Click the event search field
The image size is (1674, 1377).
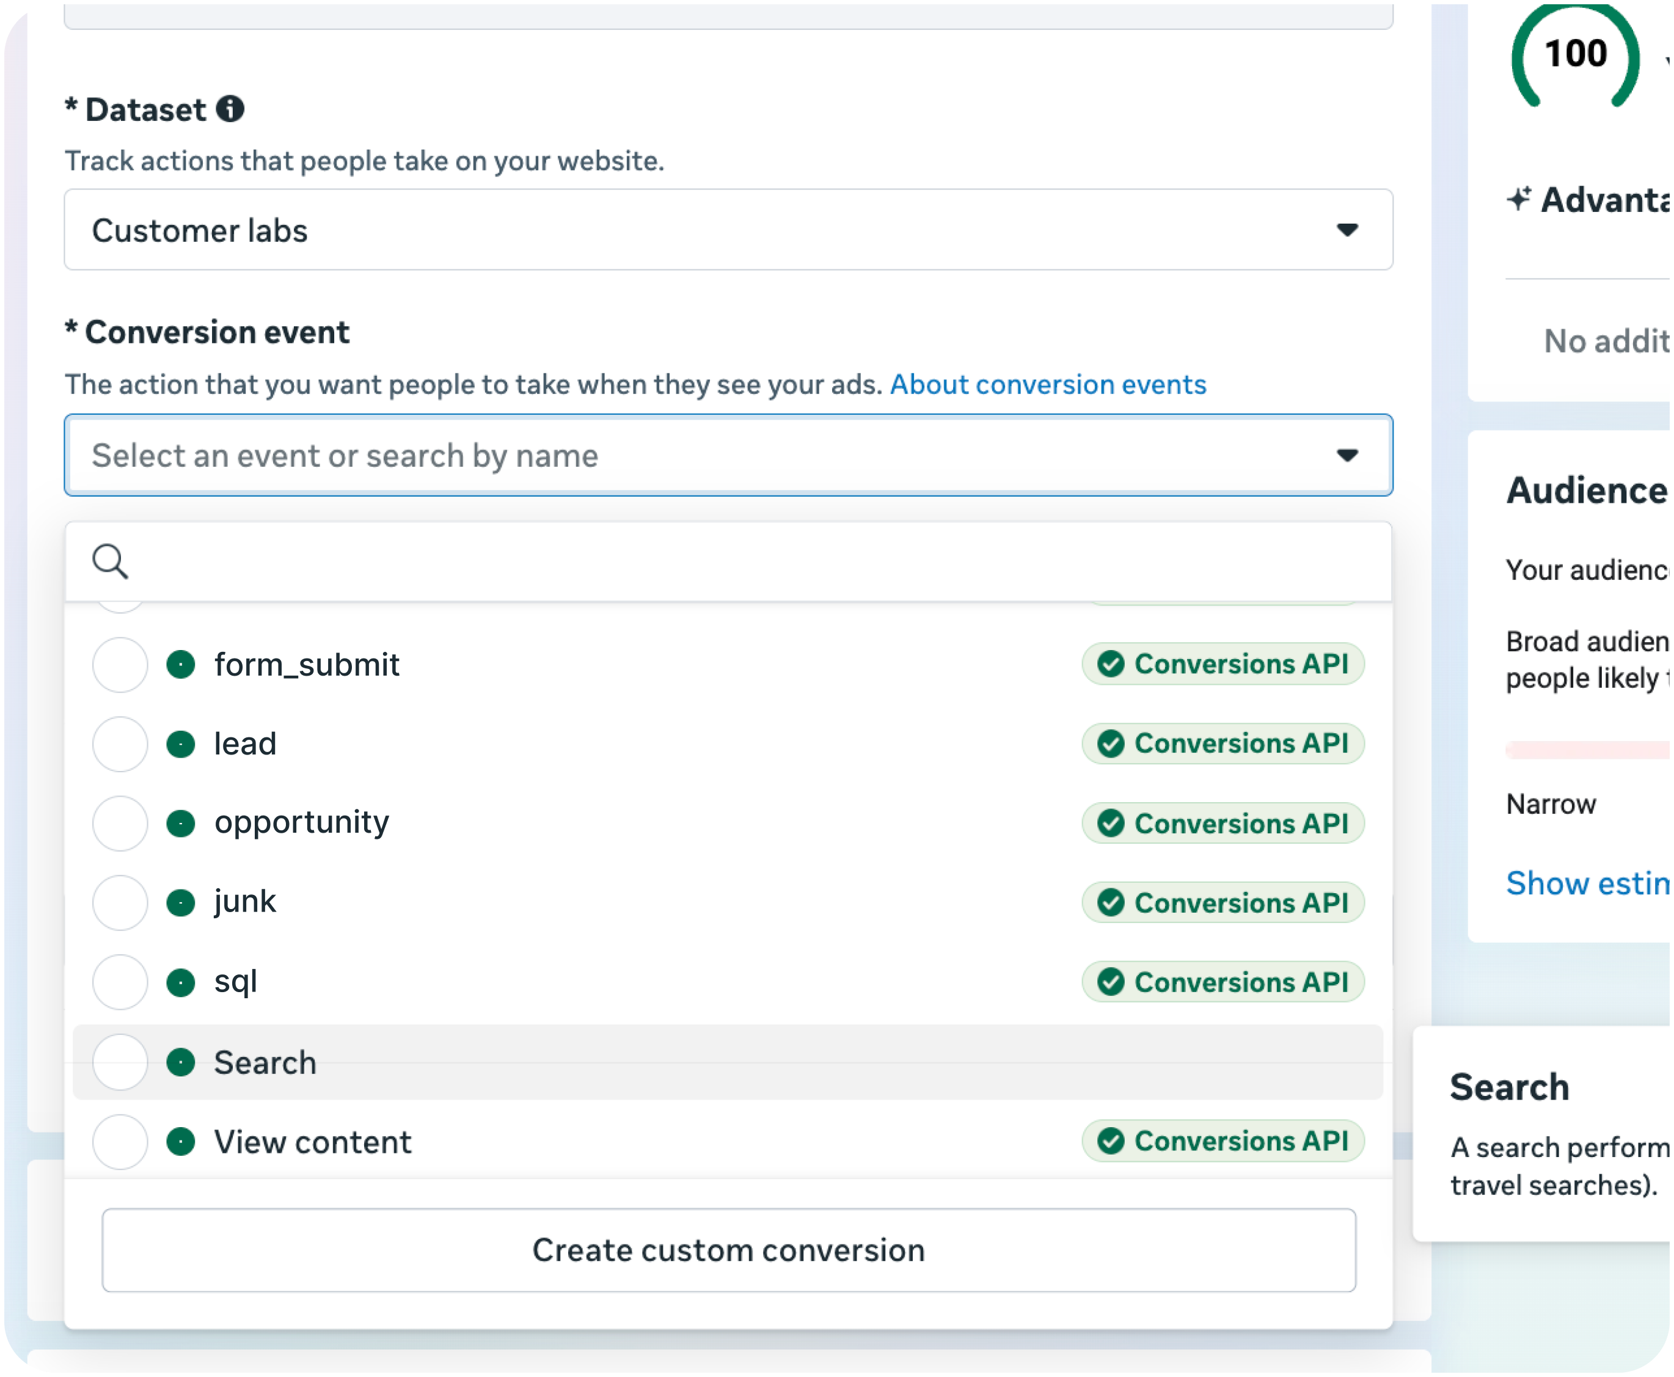click(x=728, y=561)
